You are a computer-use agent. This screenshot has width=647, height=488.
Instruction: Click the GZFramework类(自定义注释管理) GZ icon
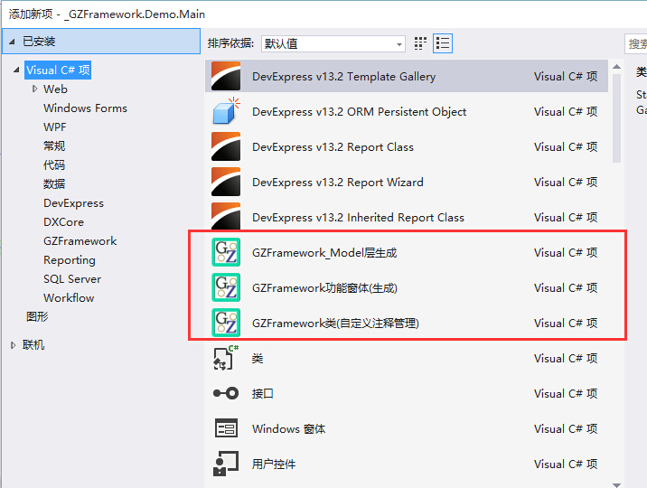(x=226, y=323)
